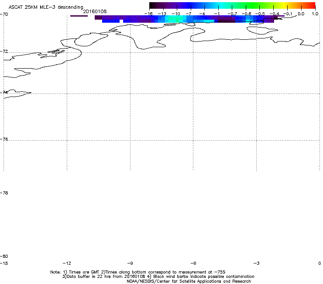Select the 20160108 date label under the title
The height and width of the screenshot is (284, 323).
click(x=95, y=11)
